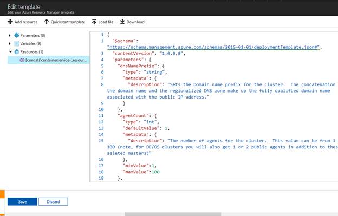Select Resources (1) in tree
Screen dimensions: 338x216
[31, 51]
